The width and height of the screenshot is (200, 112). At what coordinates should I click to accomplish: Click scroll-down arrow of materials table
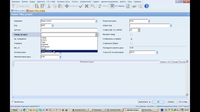point(187,94)
